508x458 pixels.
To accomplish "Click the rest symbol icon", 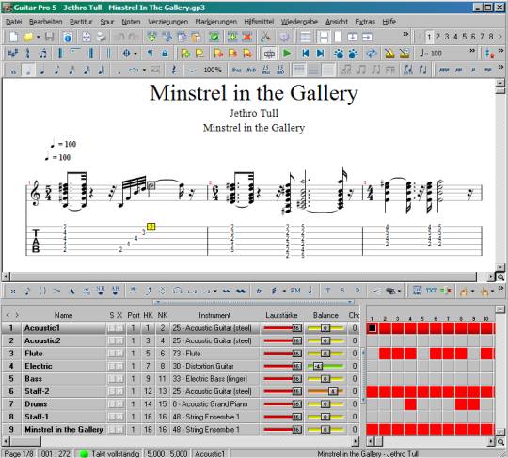I will [174, 70].
